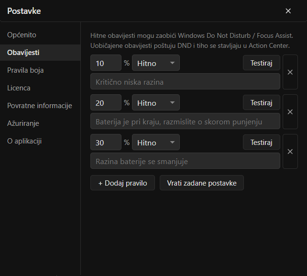Screen dimensions: 307x276
Task: Open Hitno dropdown for 10% rule
Action: tap(156, 63)
